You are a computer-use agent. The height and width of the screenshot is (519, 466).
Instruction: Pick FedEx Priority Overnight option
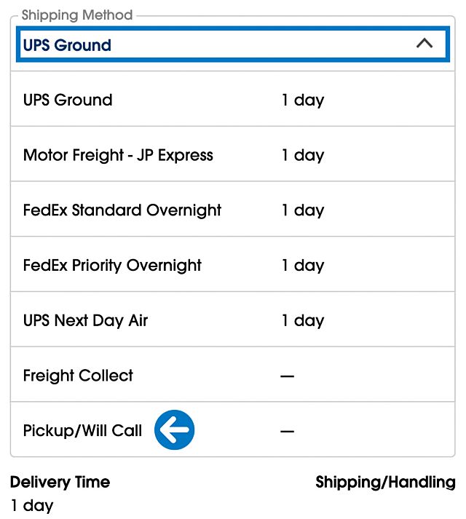[112, 266]
